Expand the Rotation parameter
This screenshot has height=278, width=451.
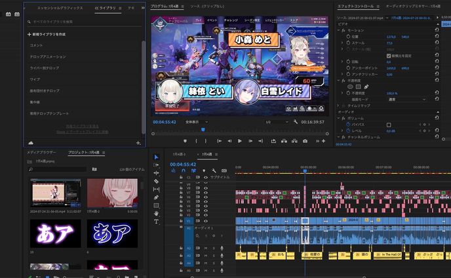(342, 62)
